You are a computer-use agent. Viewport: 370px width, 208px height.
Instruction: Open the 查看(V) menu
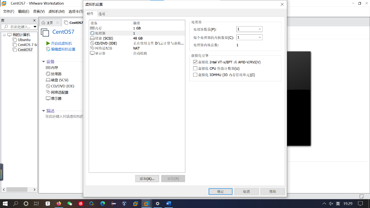(39, 11)
